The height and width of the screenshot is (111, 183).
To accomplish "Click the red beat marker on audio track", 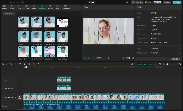I will click(71, 103).
